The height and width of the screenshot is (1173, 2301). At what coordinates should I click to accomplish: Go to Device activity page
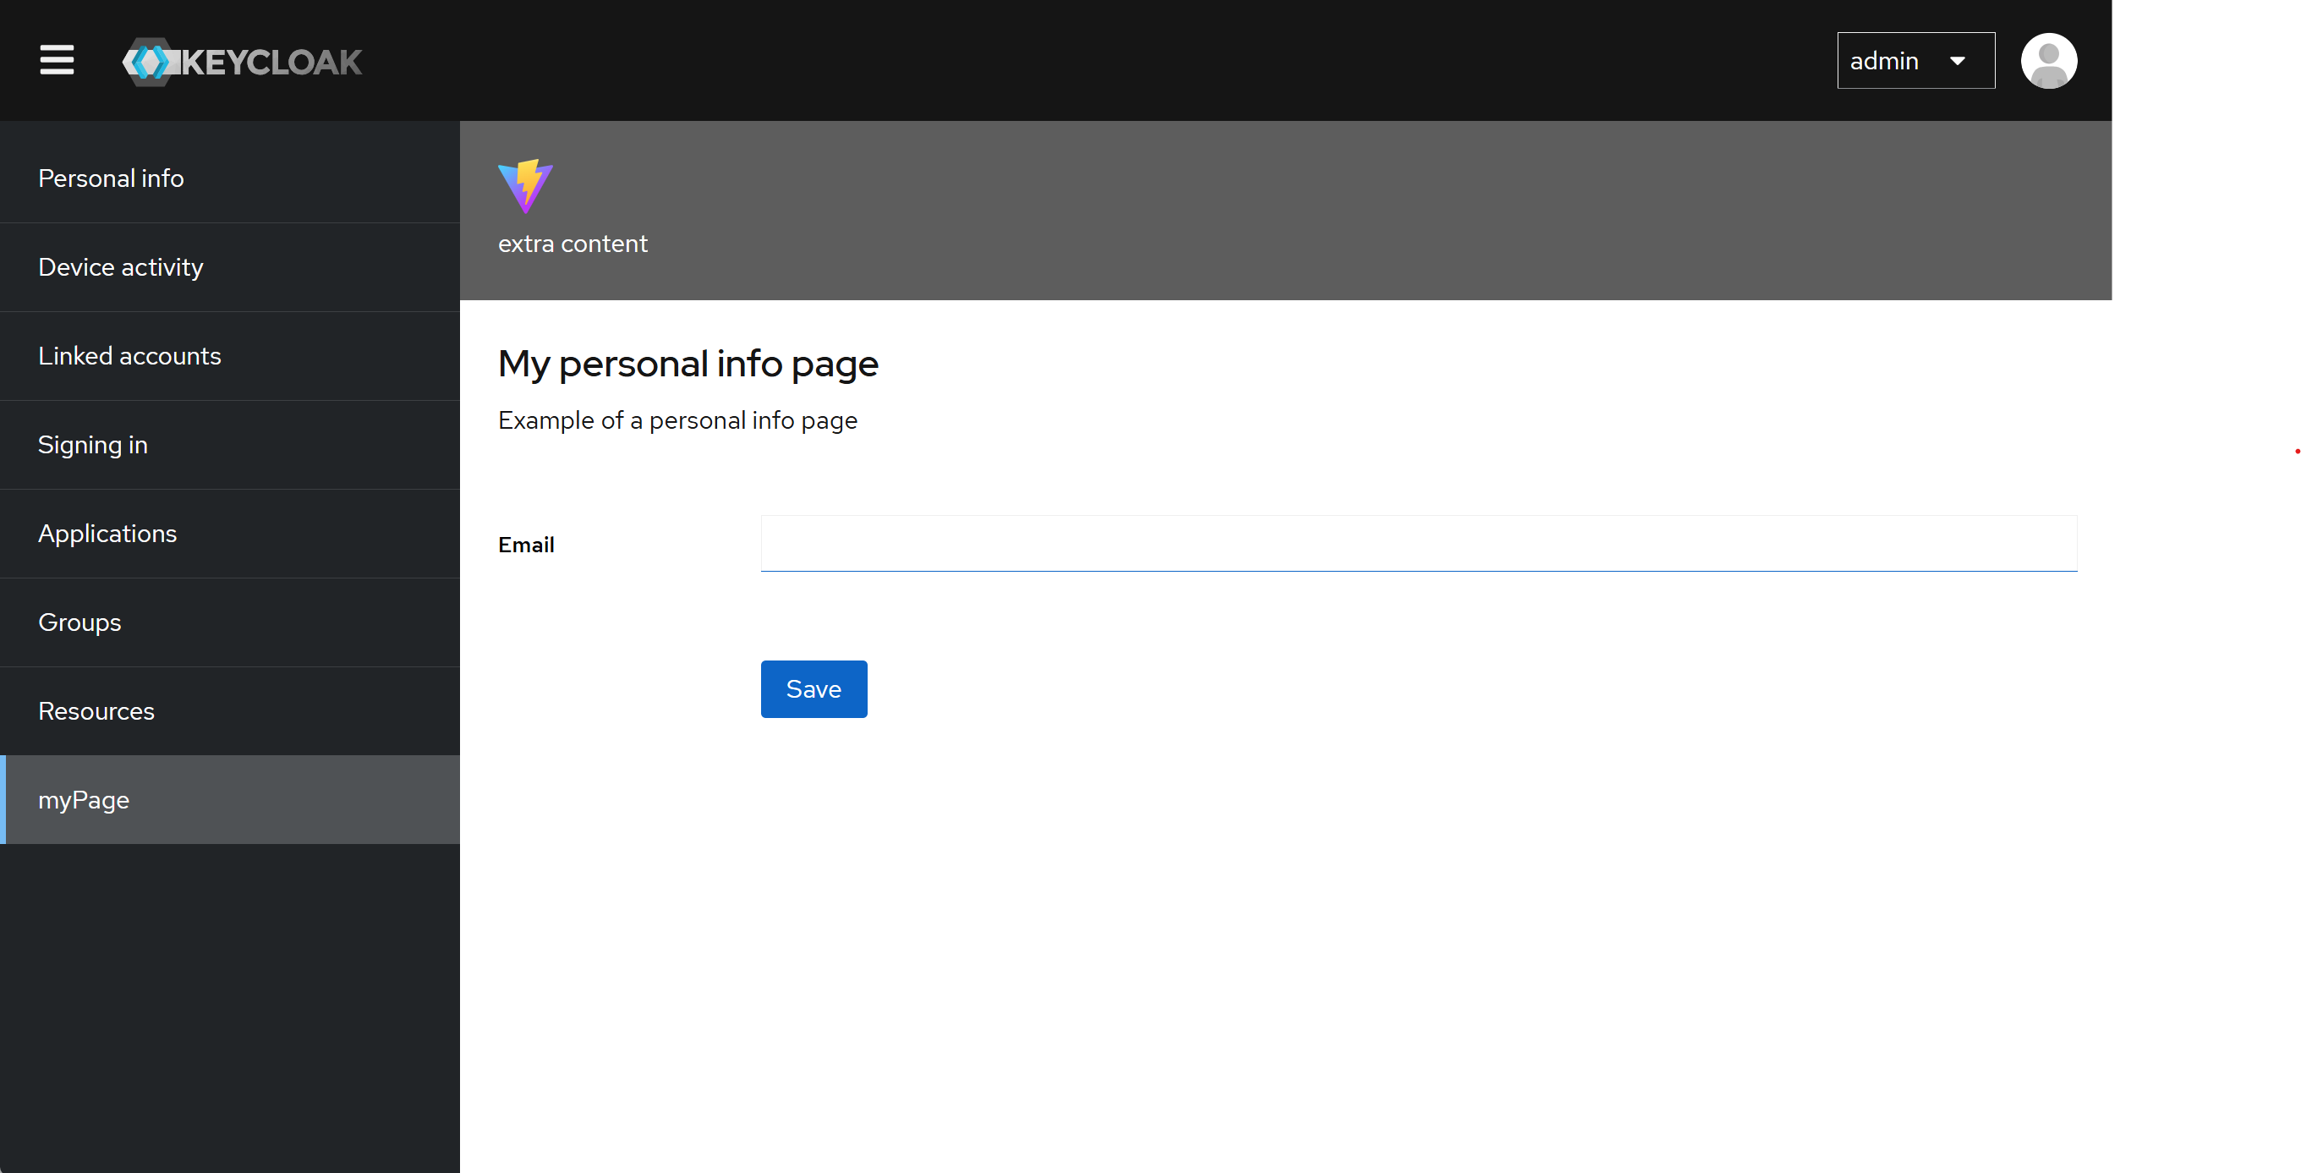tap(121, 267)
